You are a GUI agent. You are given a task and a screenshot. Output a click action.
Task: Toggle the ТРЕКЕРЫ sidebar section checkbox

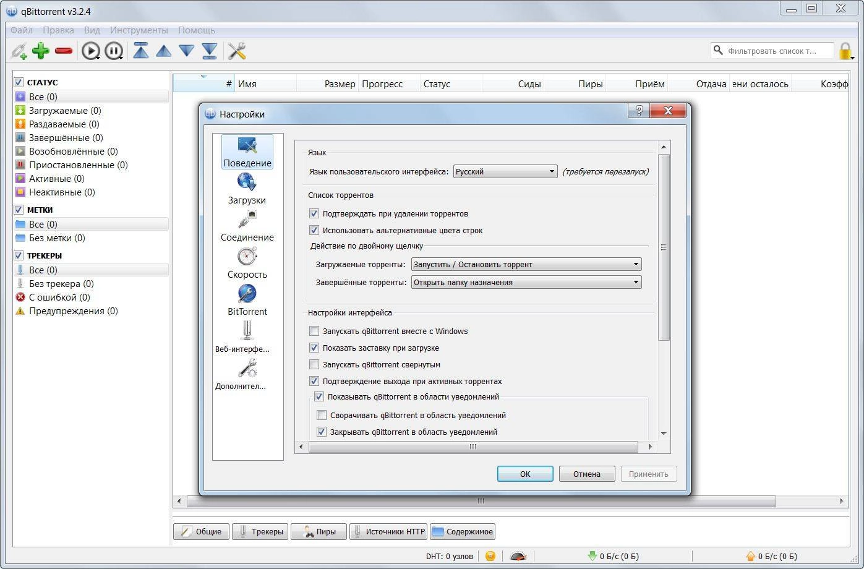pos(19,255)
